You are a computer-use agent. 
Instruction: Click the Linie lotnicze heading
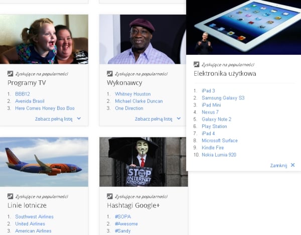coord(27,205)
